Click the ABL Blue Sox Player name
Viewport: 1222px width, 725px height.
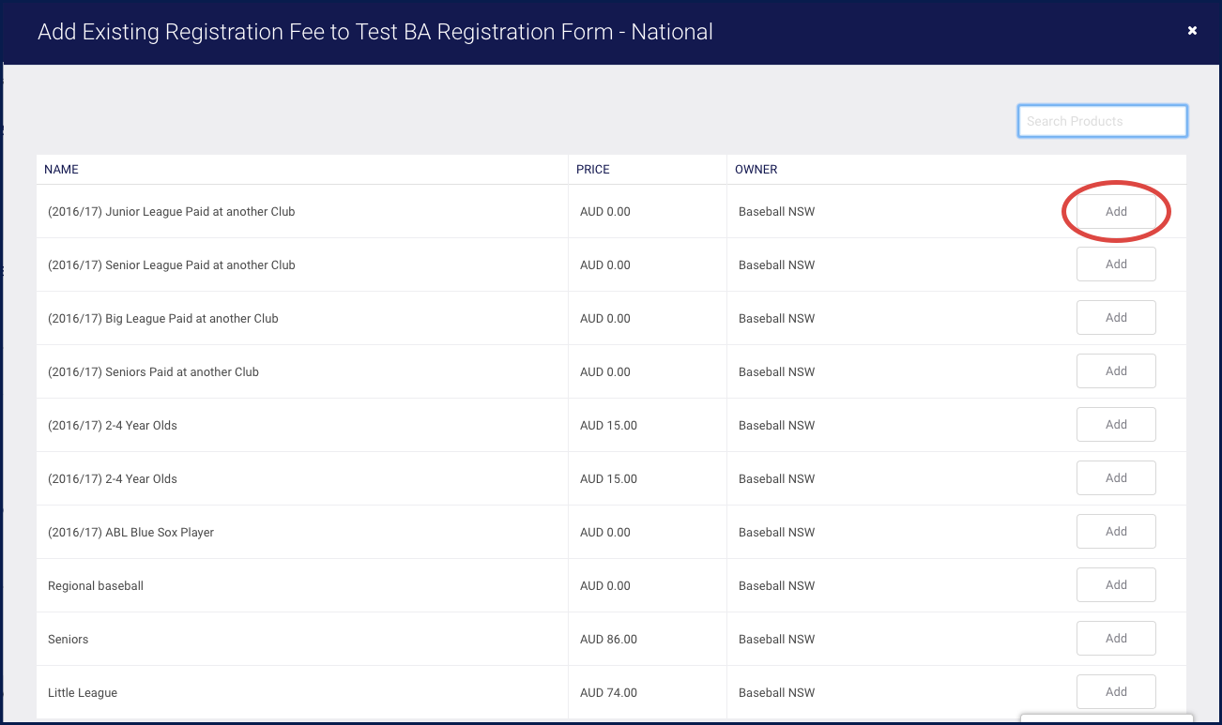coord(130,533)
